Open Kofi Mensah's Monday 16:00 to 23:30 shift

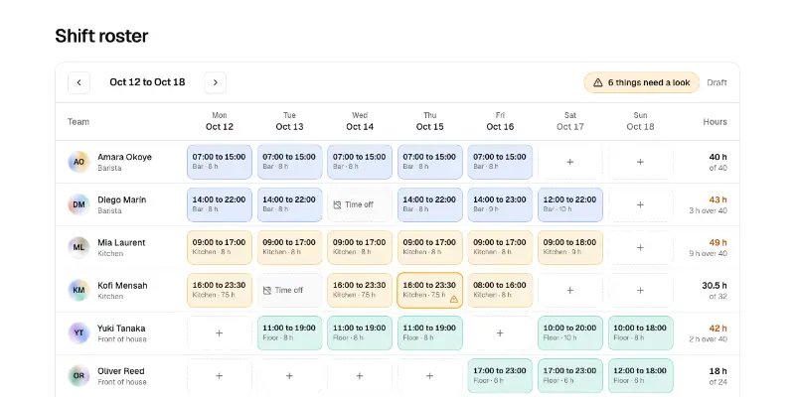(x=219, y=290)
